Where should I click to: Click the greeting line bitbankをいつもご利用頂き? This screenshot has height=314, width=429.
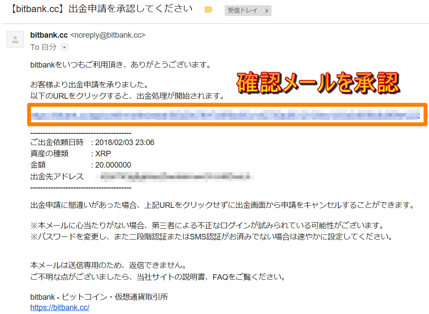121,65
